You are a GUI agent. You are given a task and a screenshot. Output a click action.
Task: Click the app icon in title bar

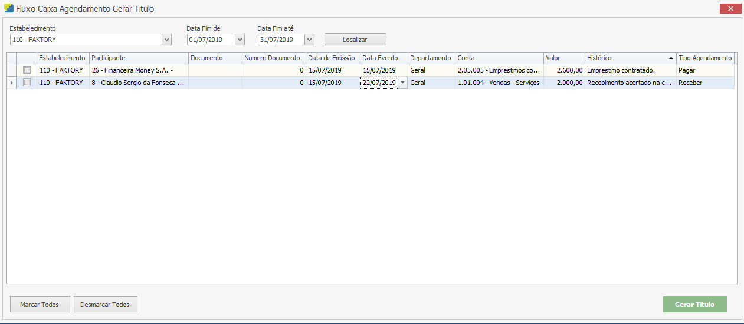click(9, 9)
